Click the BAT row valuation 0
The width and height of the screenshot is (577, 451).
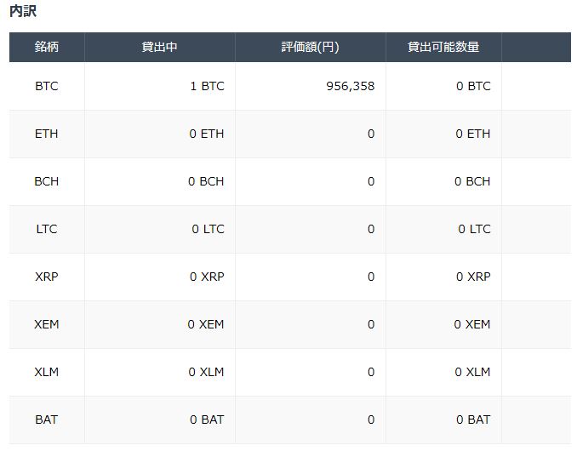tap(371, 420)
